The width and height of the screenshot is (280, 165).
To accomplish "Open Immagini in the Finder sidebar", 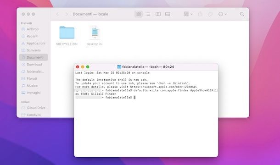I will (34, 93).
